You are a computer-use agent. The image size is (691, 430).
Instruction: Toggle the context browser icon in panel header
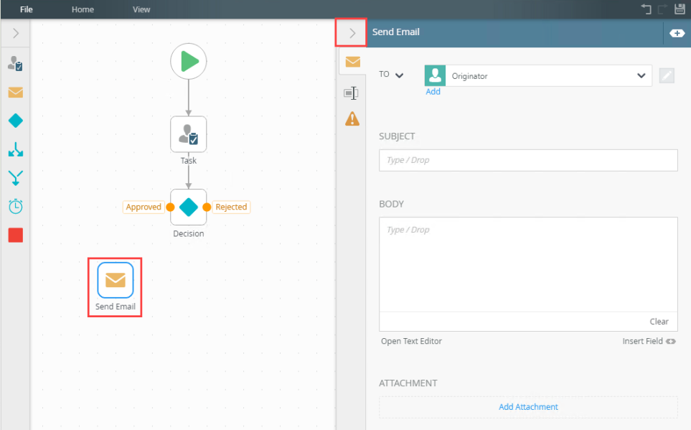(677, 33)
